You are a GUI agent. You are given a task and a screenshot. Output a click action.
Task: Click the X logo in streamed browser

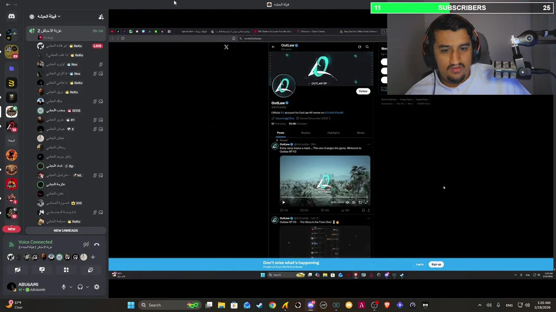coord(226,47)
